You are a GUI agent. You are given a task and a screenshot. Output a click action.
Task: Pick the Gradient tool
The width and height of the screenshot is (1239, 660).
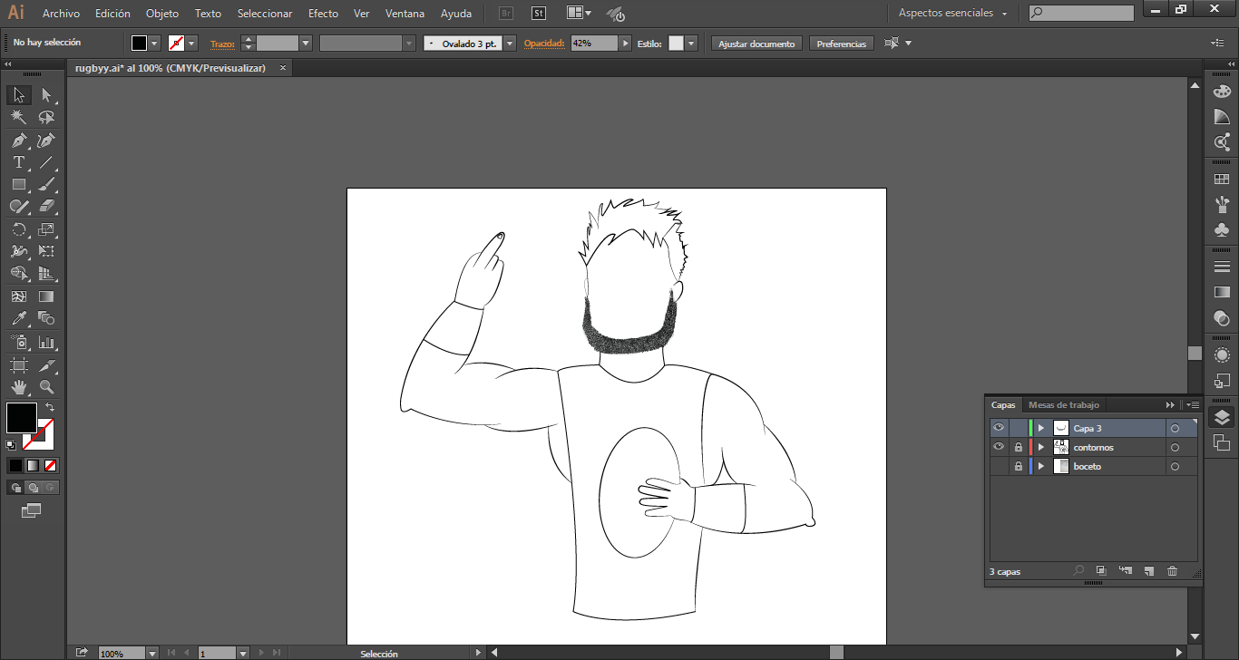(x=46, y=296)
